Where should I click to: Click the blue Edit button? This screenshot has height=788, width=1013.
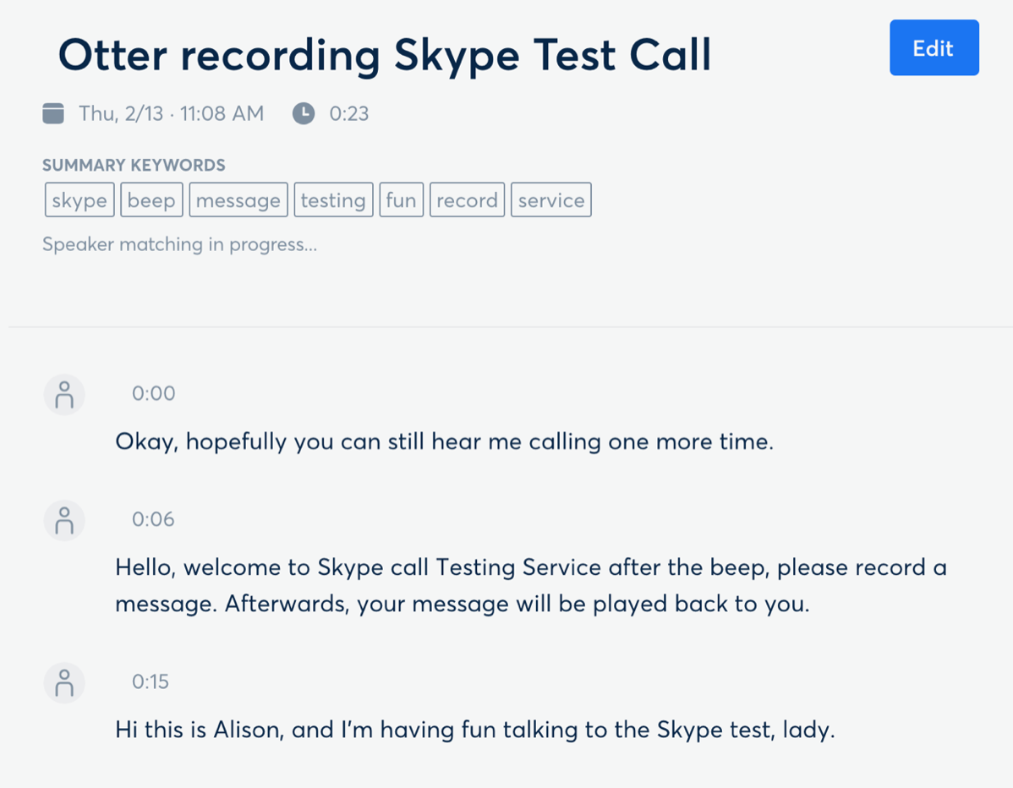(934, 48)
